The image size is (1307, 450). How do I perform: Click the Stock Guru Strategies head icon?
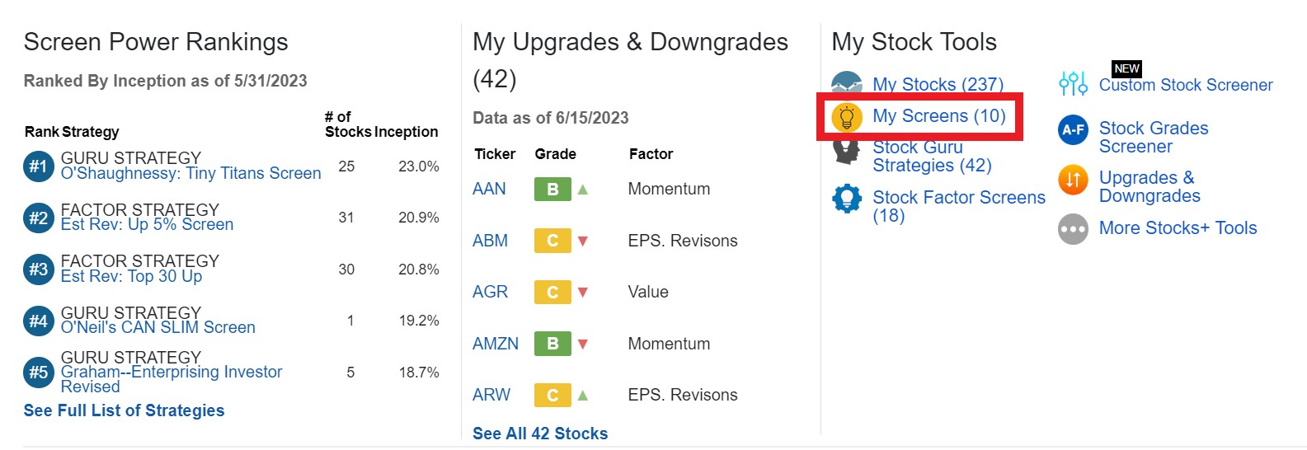[846, 152]
